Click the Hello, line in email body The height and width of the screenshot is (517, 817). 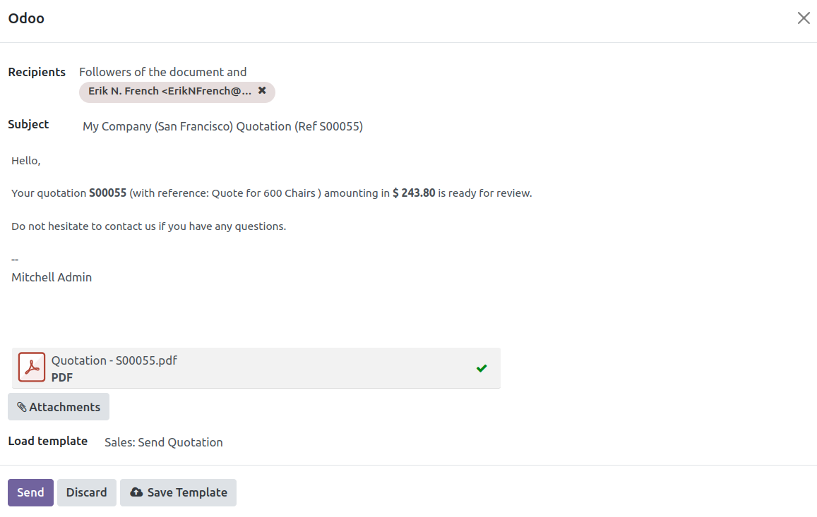click(x=26, y=161)
